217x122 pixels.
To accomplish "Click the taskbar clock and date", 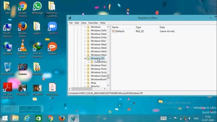I will [208, 118].
